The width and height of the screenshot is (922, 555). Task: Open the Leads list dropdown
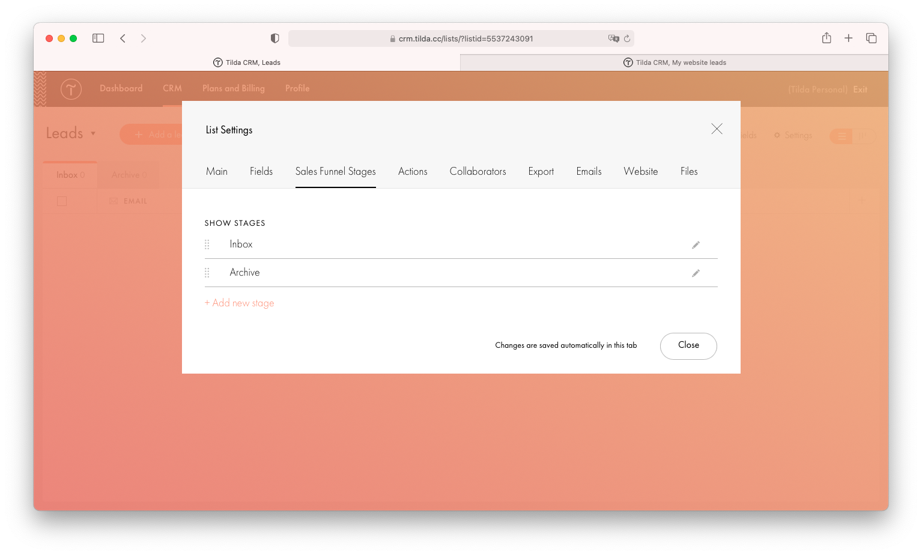pos(70,133)
